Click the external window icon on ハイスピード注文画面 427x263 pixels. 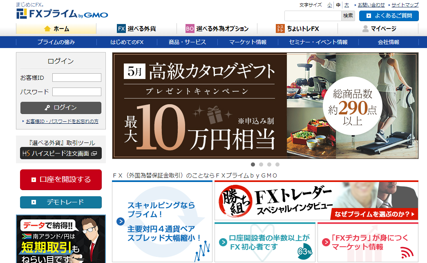coord(94,153)
